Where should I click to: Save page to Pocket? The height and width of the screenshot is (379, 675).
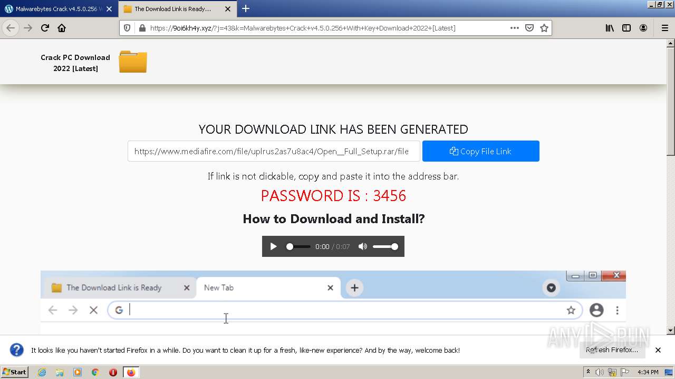(x=529, y=28)
